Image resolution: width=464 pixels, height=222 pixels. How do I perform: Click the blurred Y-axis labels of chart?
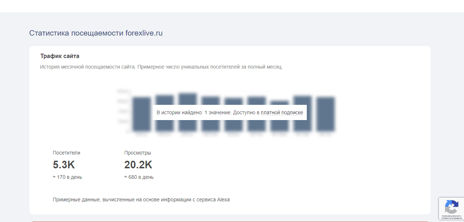(x=122, y=111)
